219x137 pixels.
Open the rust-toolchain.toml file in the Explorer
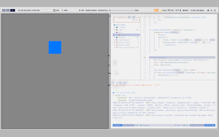[126, 47]
